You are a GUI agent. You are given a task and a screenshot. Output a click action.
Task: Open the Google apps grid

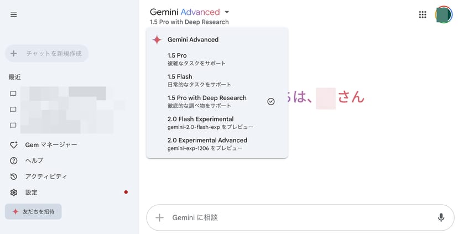[x=423, y=15]
